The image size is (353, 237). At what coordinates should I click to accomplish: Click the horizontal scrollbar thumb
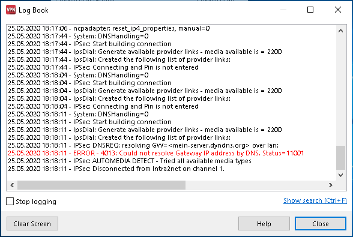pos(101,185)
